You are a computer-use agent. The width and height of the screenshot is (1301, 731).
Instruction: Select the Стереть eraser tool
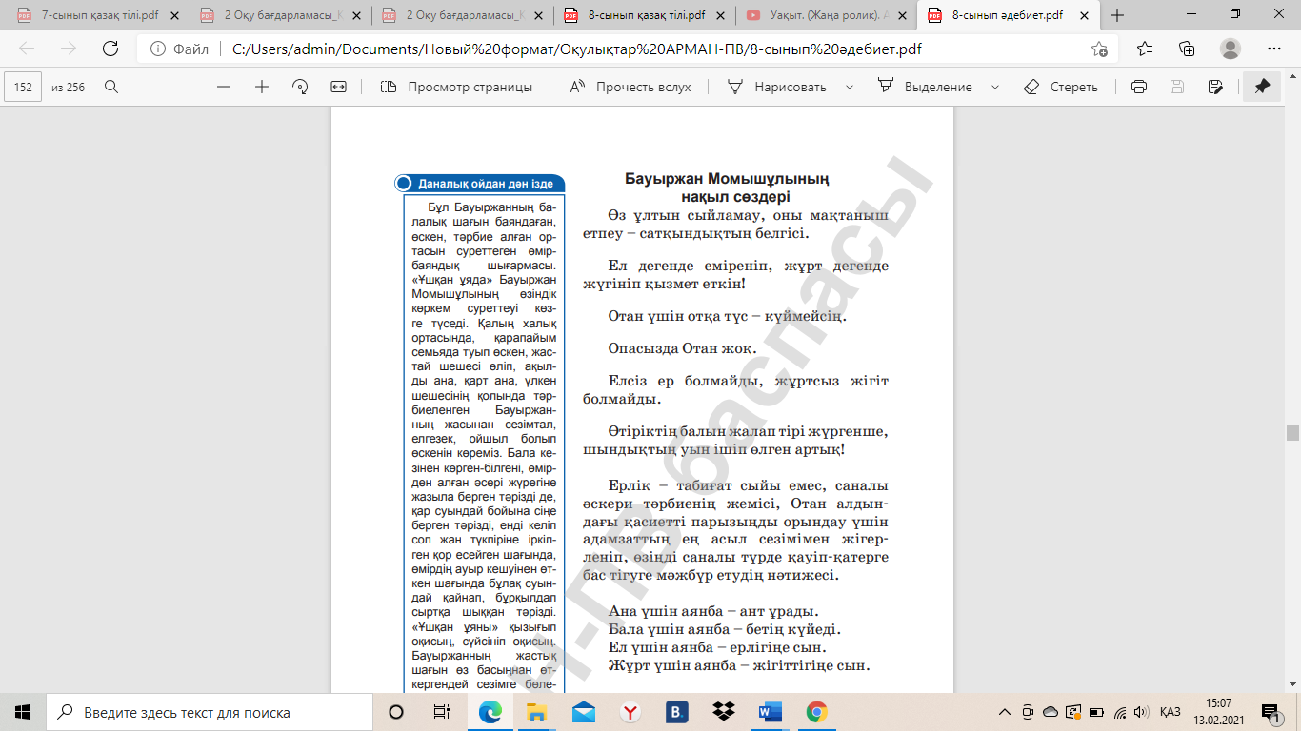tap(1060, 87)
